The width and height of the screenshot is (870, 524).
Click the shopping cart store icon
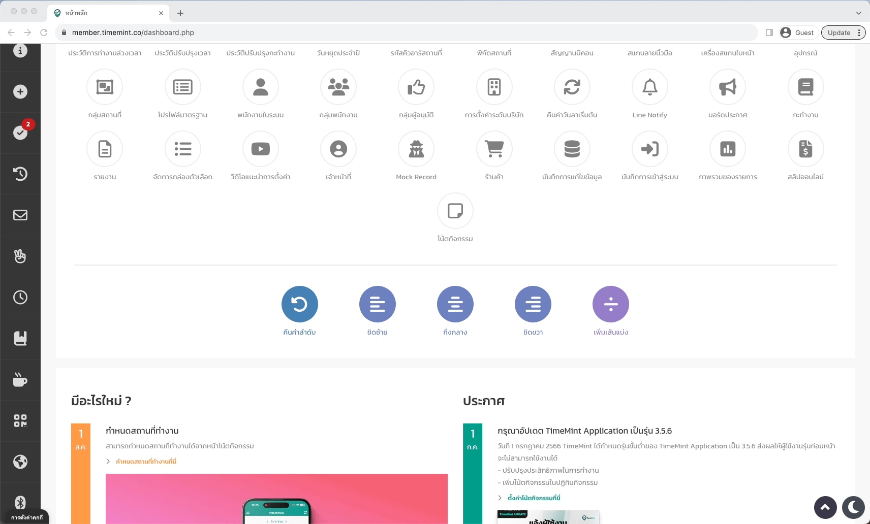(494, 149)
